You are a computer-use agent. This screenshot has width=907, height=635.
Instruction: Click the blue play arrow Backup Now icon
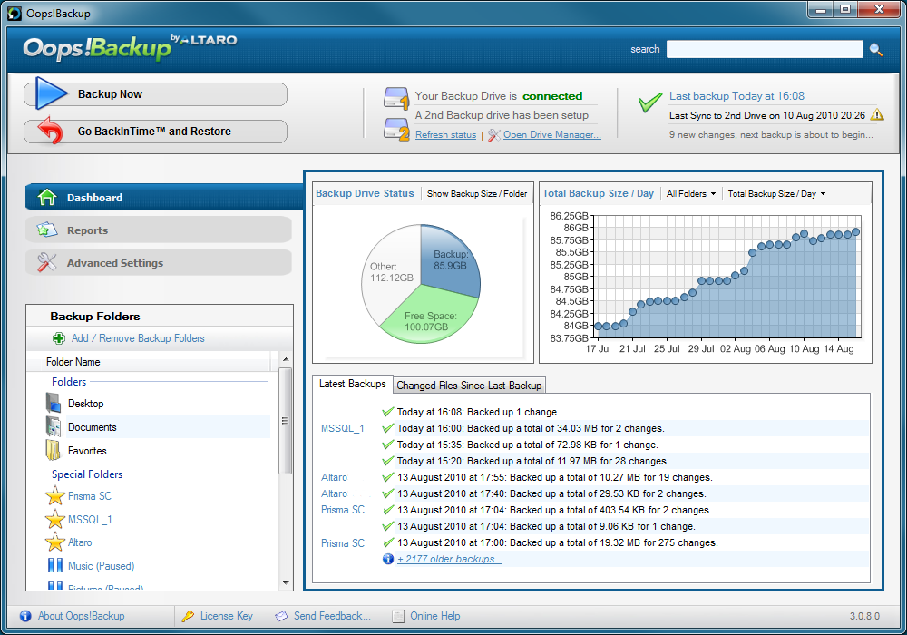click(52, 93)
